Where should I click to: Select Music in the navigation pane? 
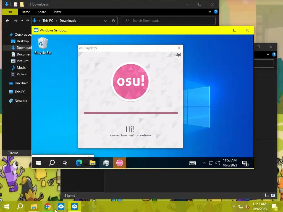(x=19, y=68)
